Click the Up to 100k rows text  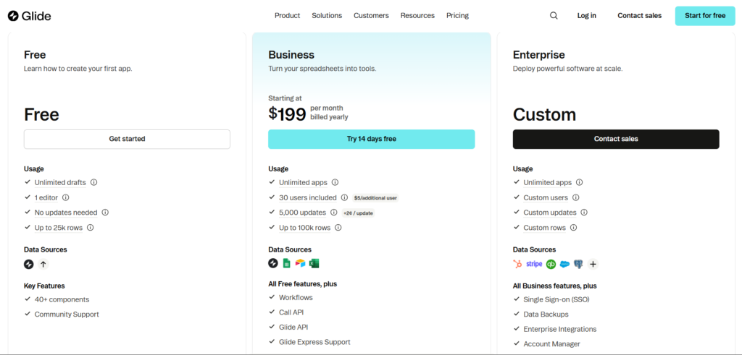tap(305, 228)
